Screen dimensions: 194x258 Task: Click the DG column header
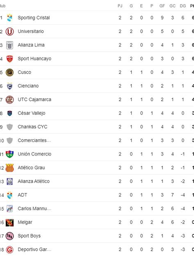183,6
